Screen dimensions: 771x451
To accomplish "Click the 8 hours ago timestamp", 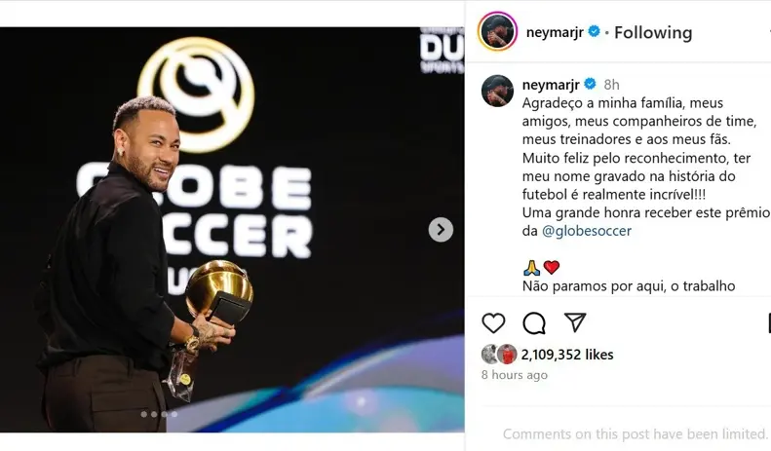I will 515,375.
